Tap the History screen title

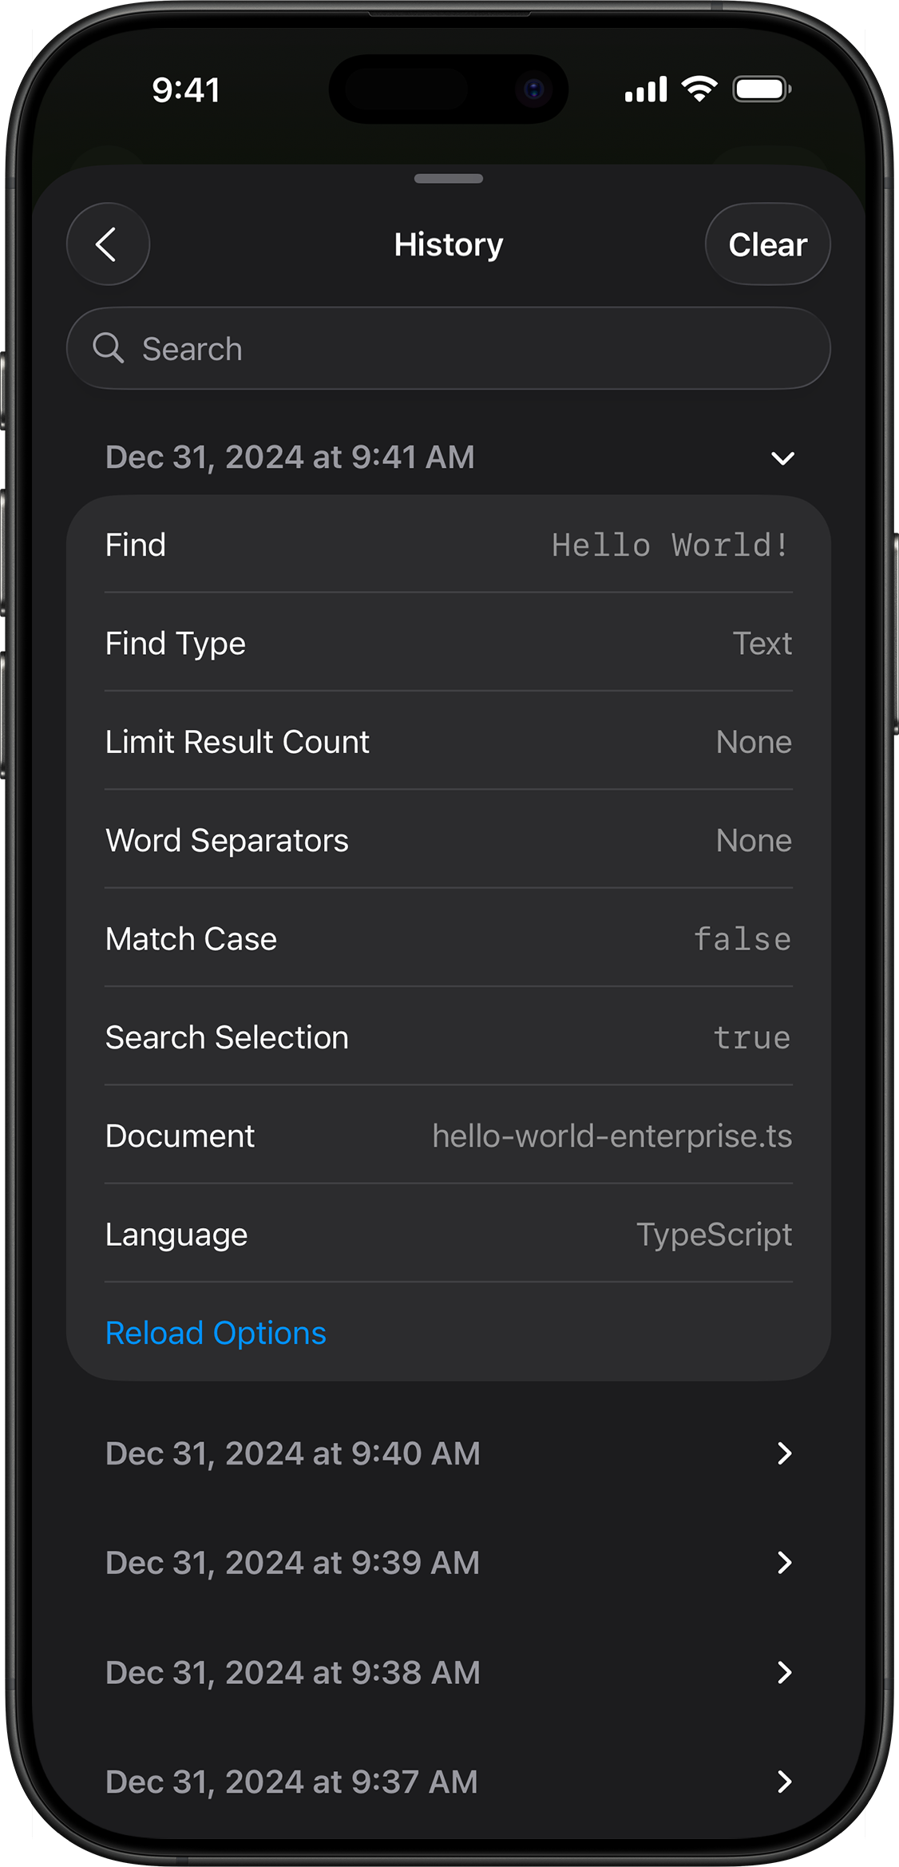(448, 244)
